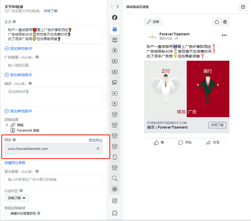Select the 网站 destination radio button
This screenshot has width=251, height=221.
pyautogui.click(x=7, y=125)
